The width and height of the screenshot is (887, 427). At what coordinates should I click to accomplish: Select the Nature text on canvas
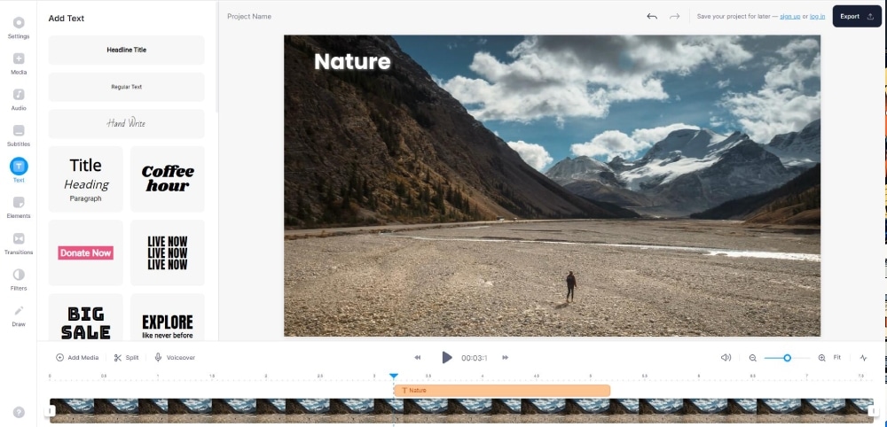coord(352,61)
